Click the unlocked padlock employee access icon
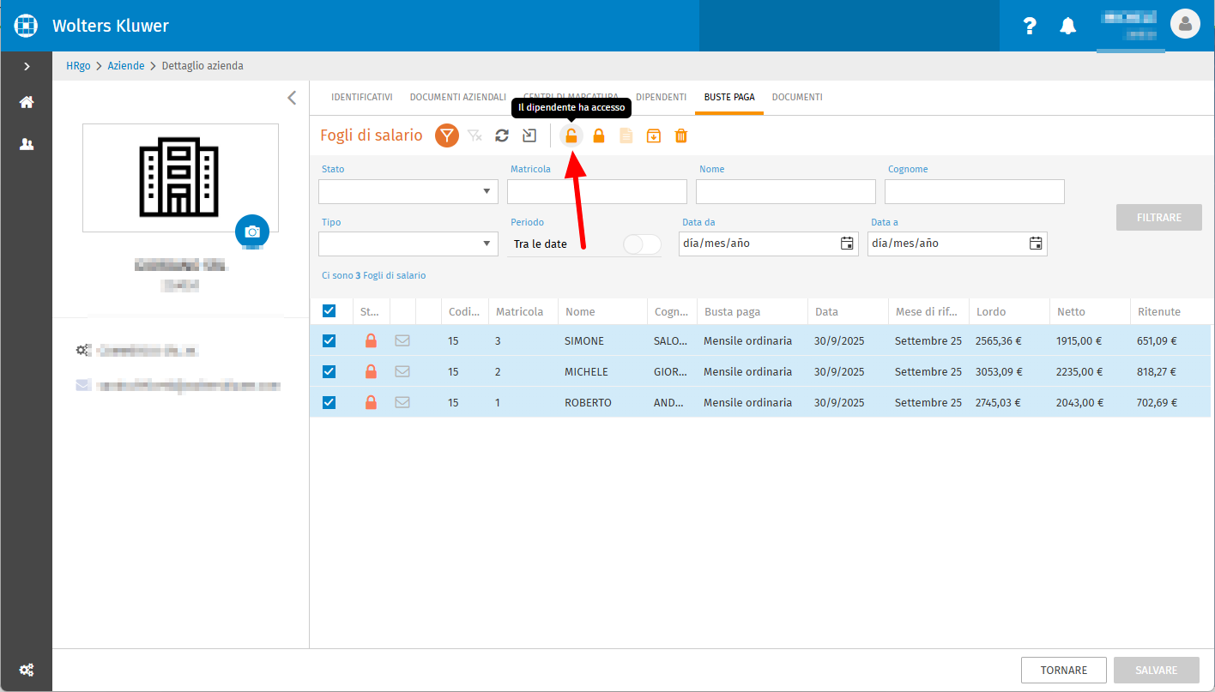This screenshot has height=692, width=1215. click(571, 135)
